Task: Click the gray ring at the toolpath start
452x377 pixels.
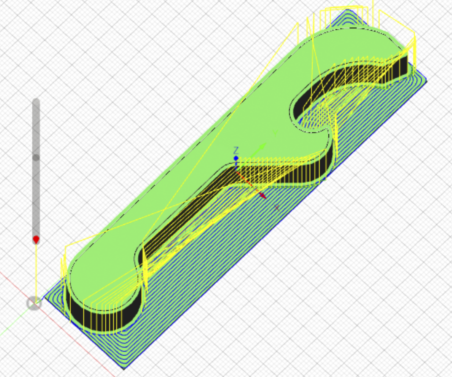Action: click(34, 303)
